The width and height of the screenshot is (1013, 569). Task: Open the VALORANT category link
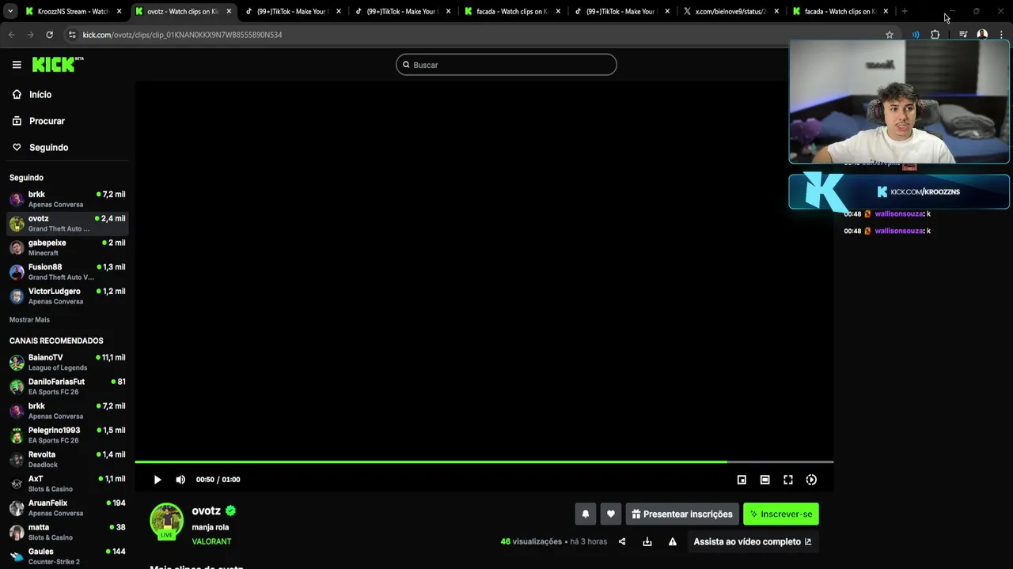pos(211,541)
